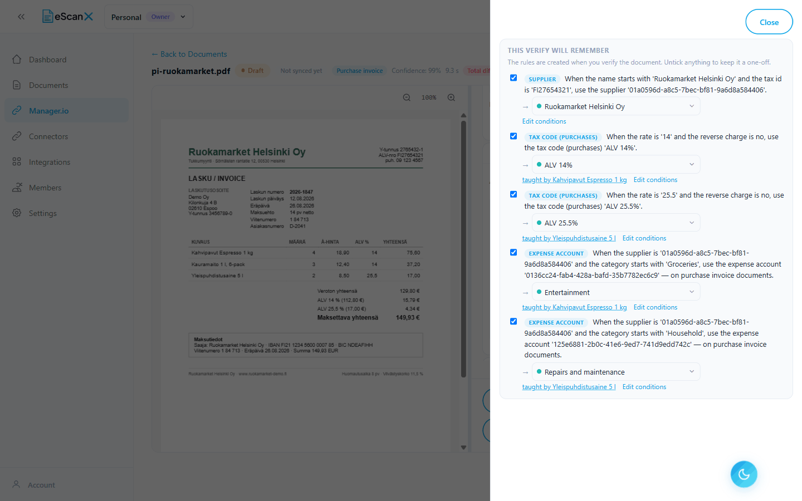This screenshot has width=802, height=501.
Task: Toggle dark mode moon button
Action: point(744,474)
